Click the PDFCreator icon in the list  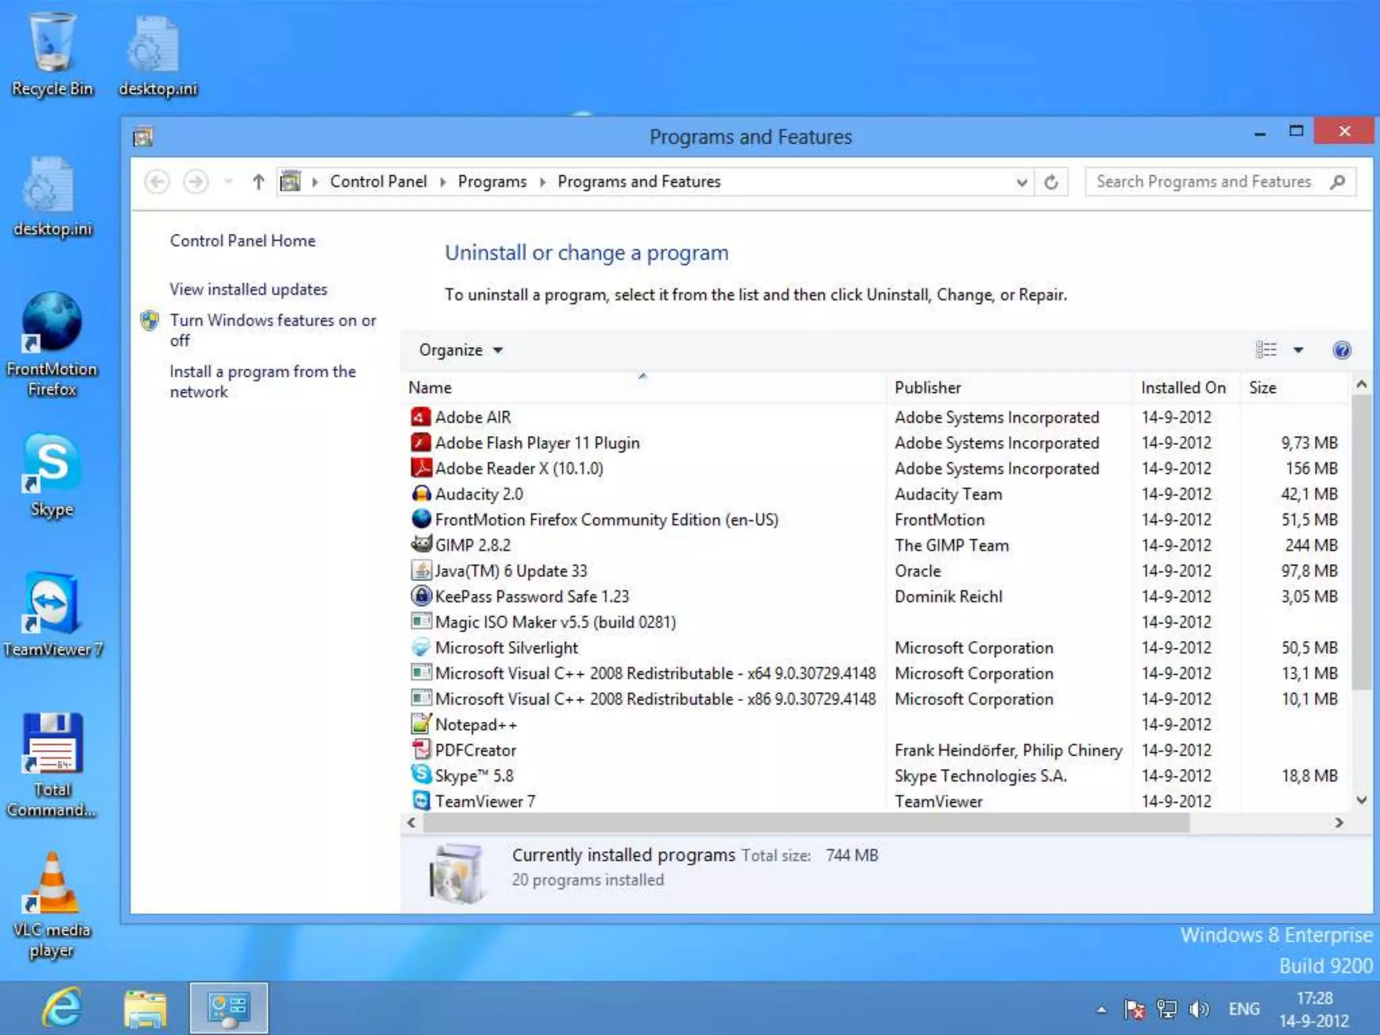point(420,750)
